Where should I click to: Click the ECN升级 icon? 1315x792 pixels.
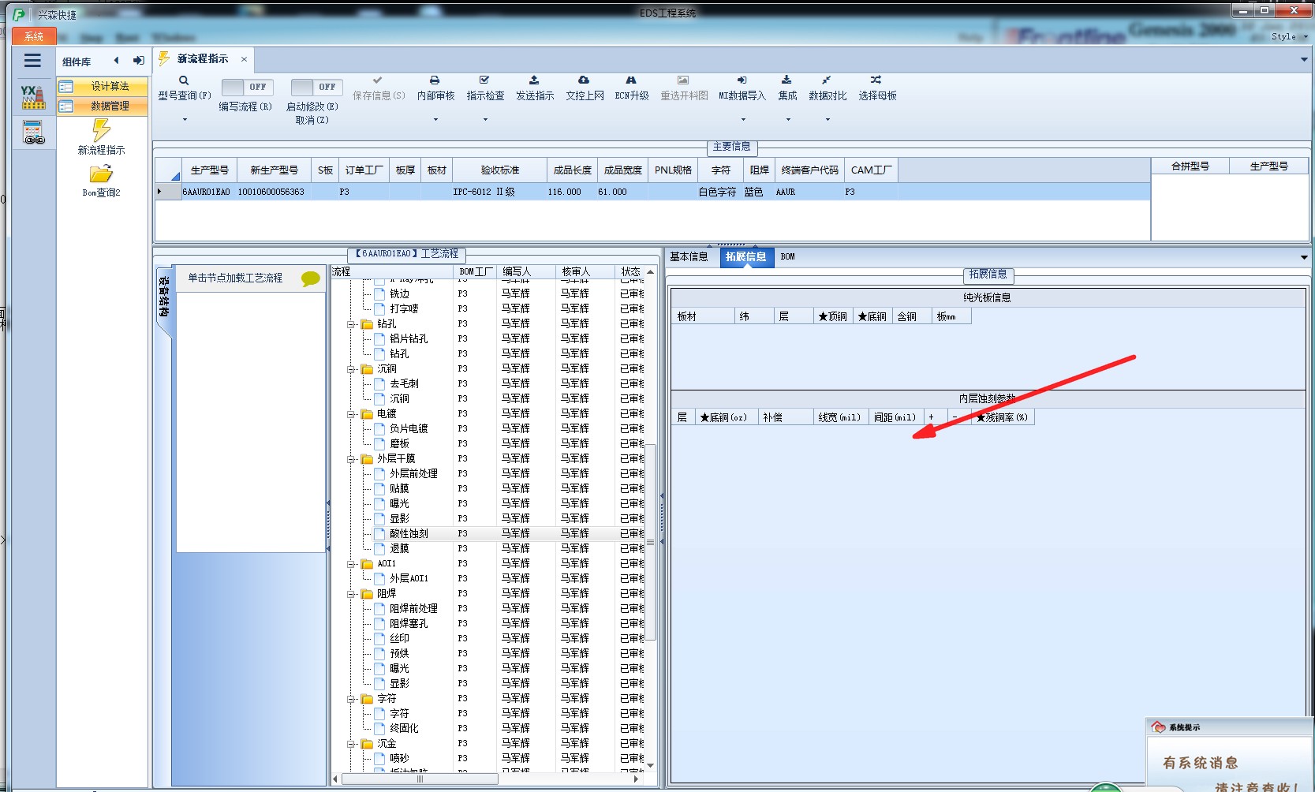[x=631, y=80]
